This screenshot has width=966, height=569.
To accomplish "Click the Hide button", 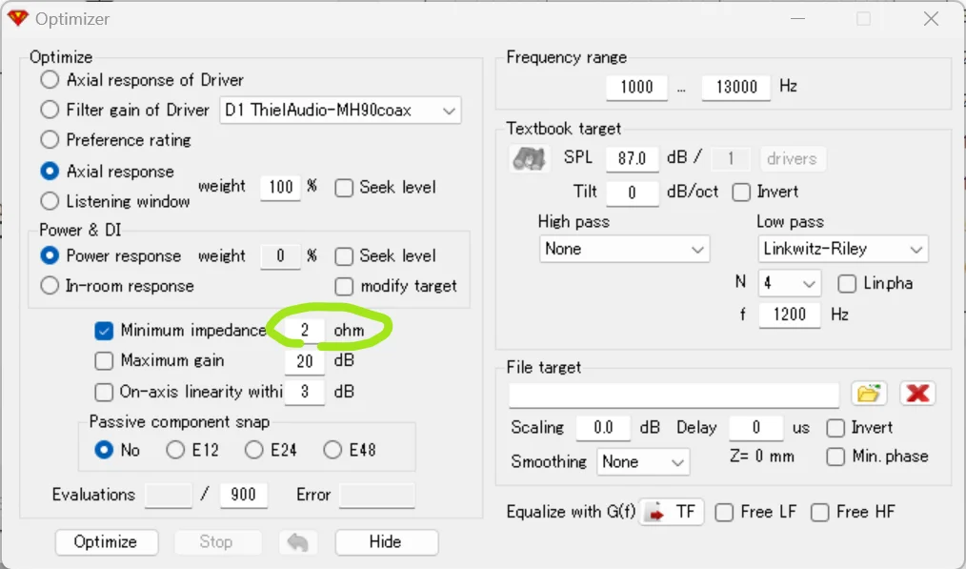I will click(386, 542).
